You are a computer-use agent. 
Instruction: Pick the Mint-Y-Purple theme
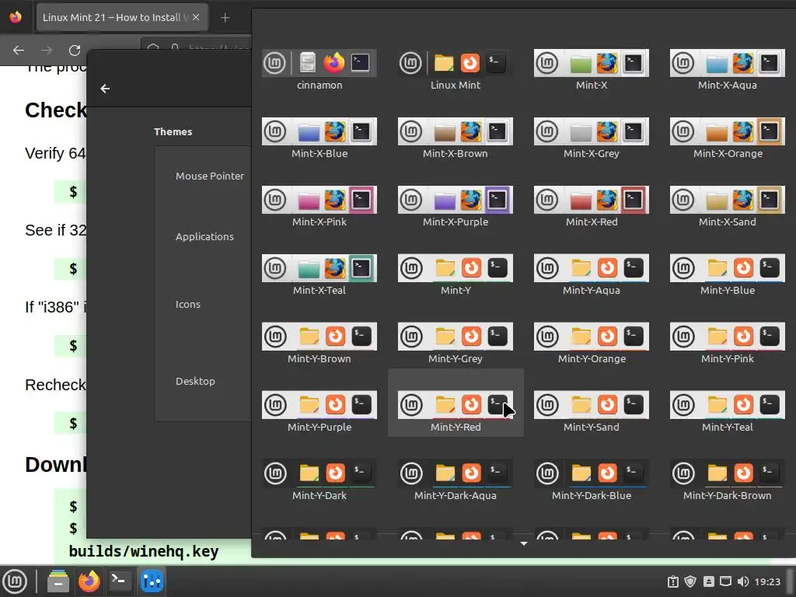coord(319,404)
